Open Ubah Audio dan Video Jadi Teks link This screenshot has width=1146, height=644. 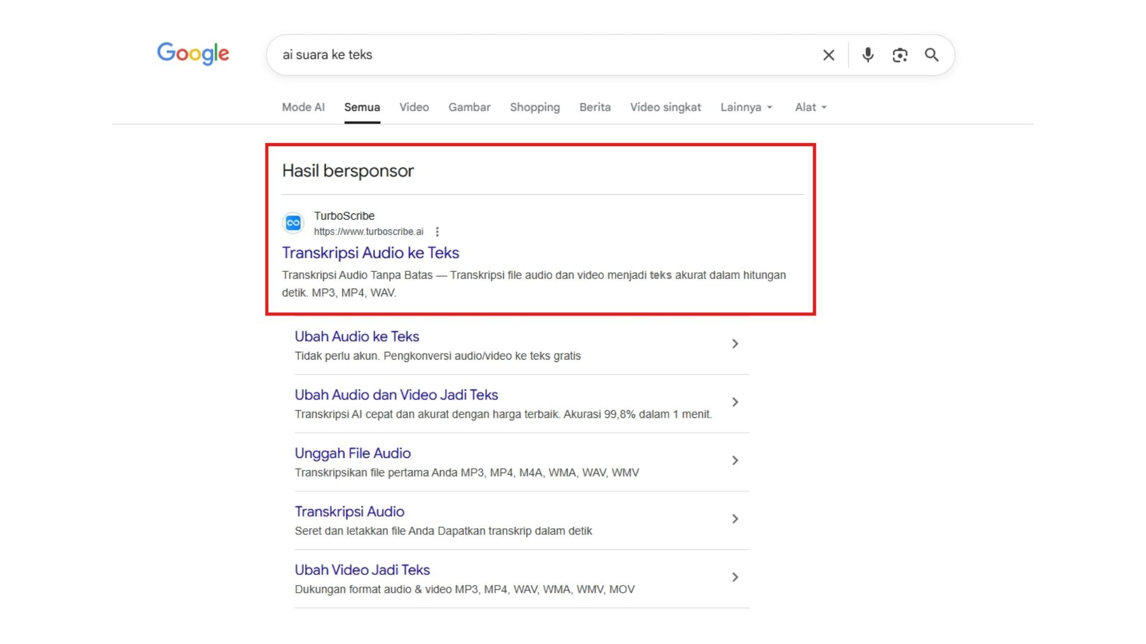[396, 395]
